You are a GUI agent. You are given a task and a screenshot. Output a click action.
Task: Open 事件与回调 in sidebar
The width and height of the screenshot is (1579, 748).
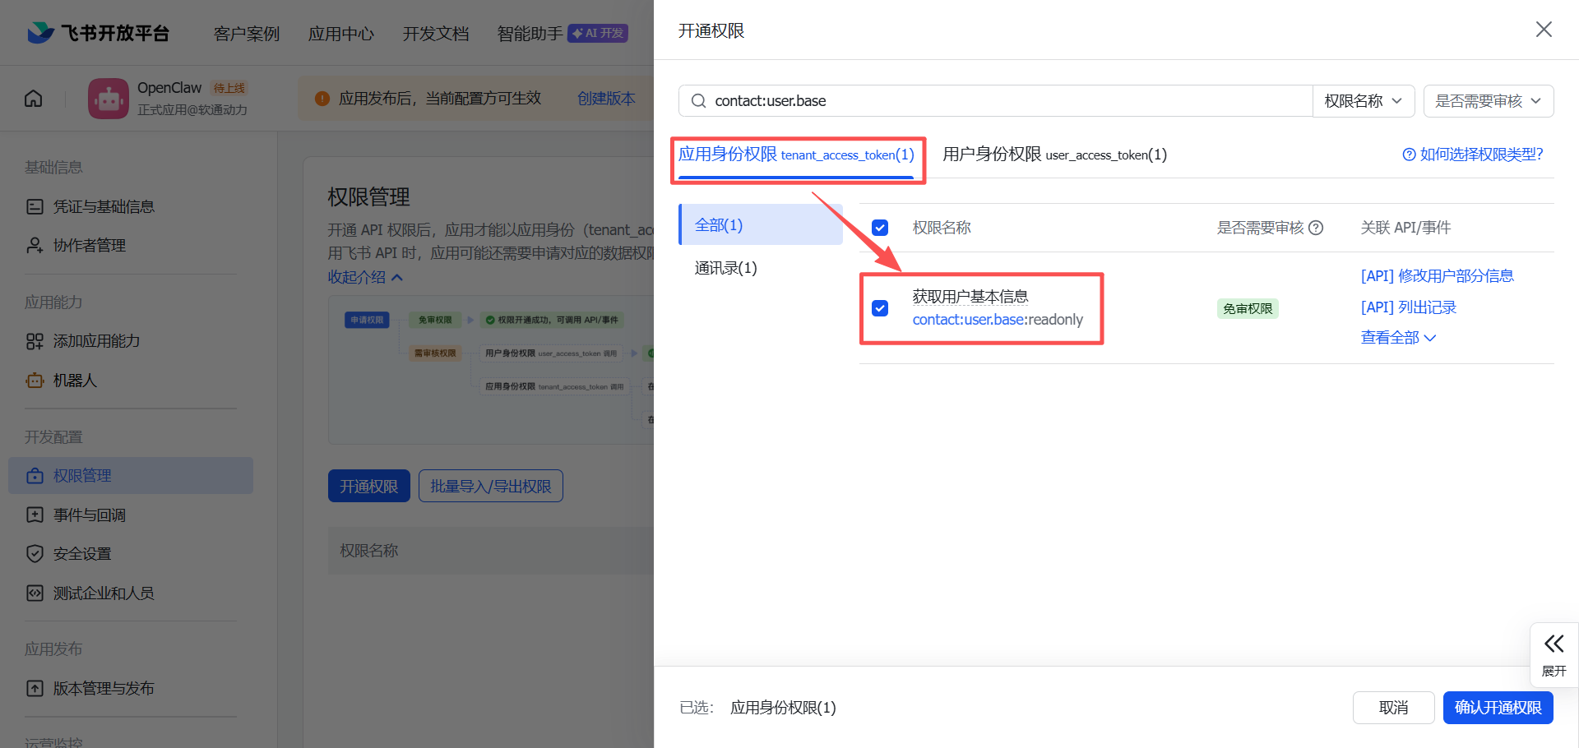pos(90,515)
